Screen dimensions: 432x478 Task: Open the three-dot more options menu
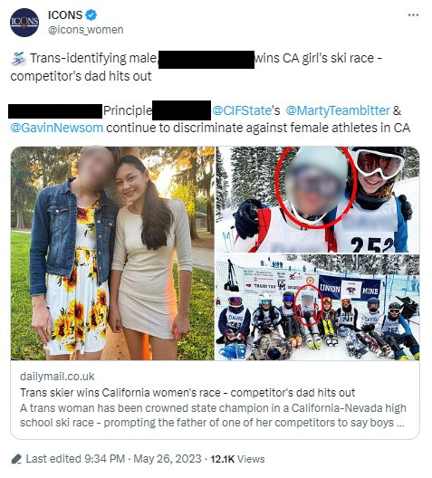(x=413, y=14)
